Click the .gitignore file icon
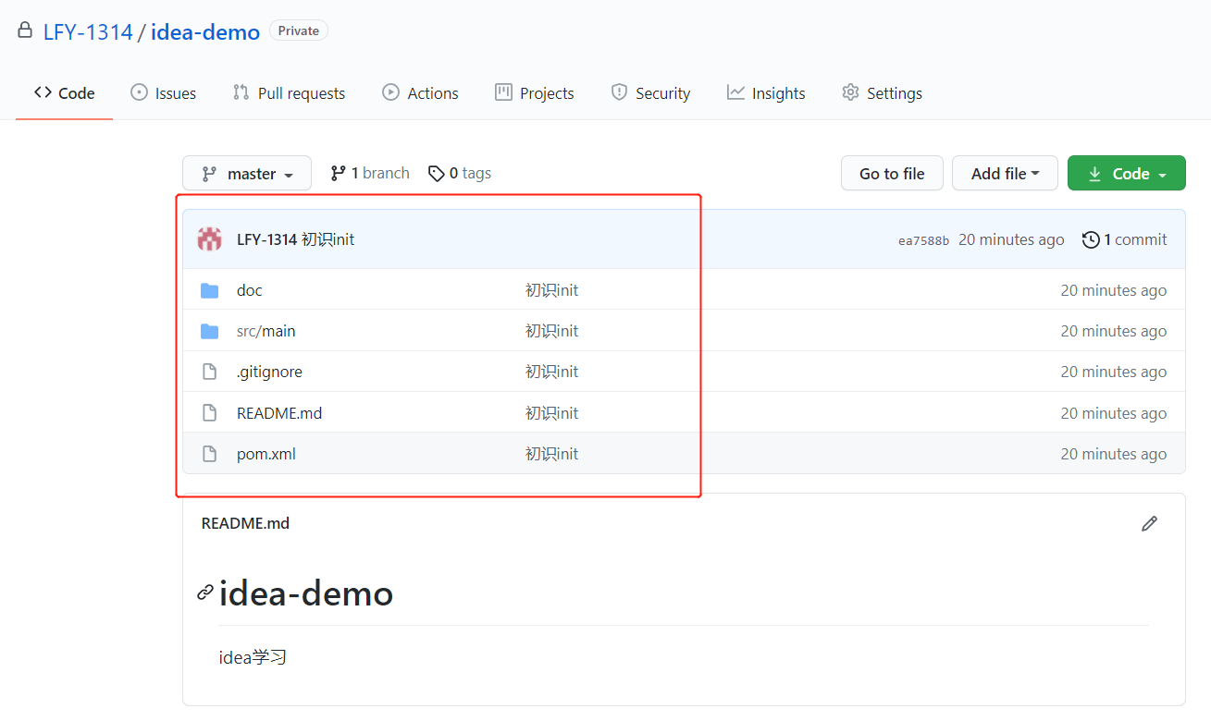This screenshot has width=1211, height=721. coord(210,372)
